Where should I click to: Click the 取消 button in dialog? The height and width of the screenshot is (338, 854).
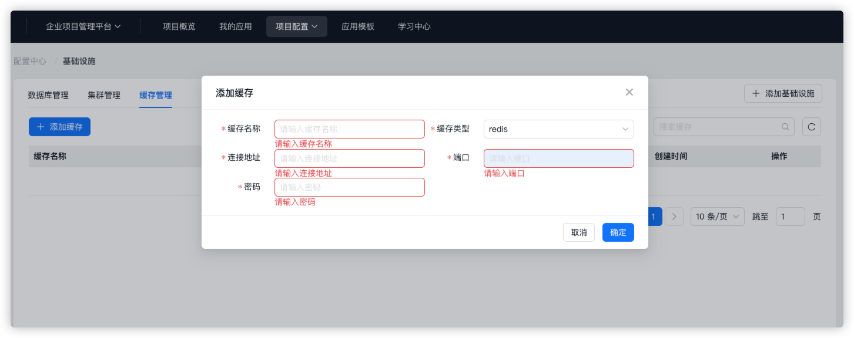578,232
